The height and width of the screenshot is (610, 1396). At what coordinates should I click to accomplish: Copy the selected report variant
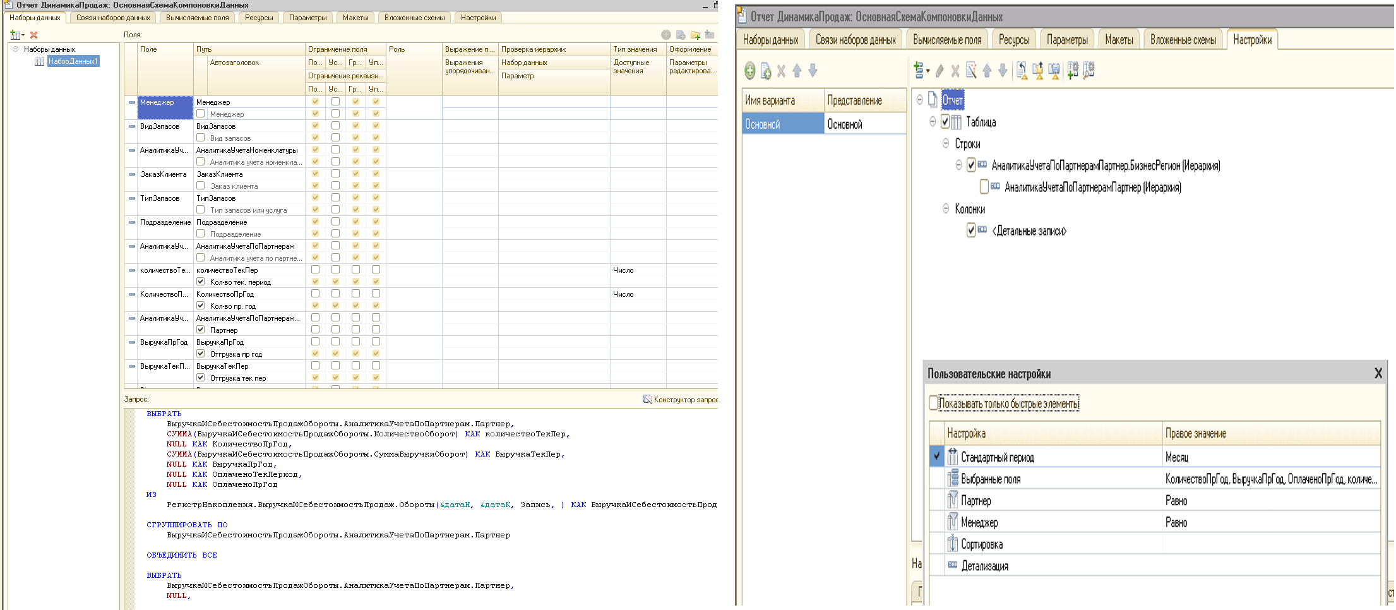[765, 71]
